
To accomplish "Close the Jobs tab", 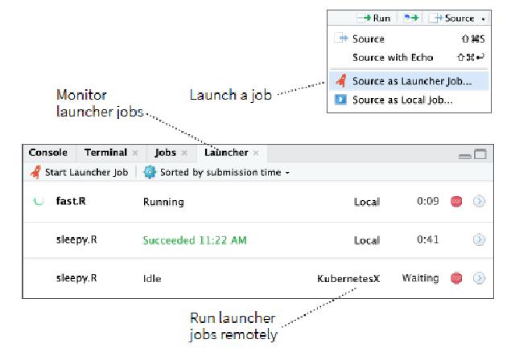I will pos(184,153).
